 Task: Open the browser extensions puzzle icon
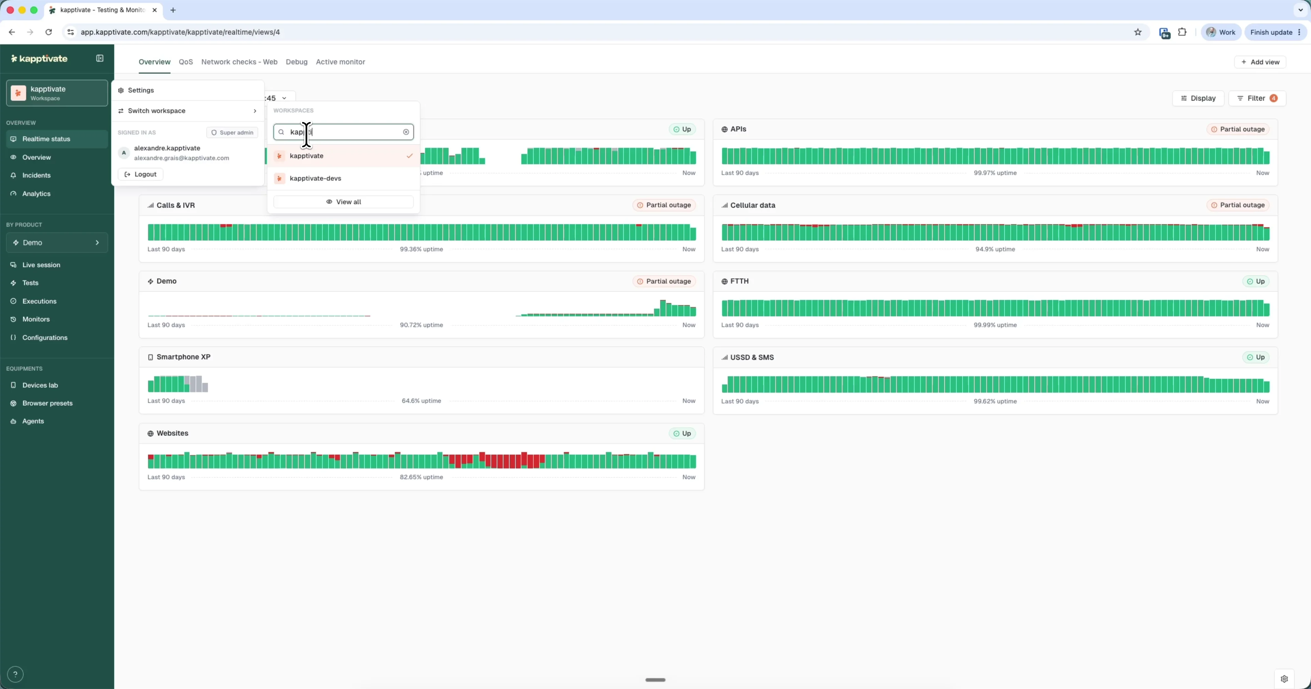[x=1182, y=32]
